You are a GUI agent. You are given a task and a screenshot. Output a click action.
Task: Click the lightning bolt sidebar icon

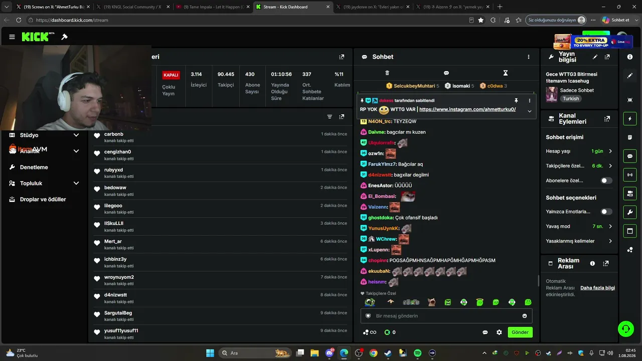pos(630,119)
